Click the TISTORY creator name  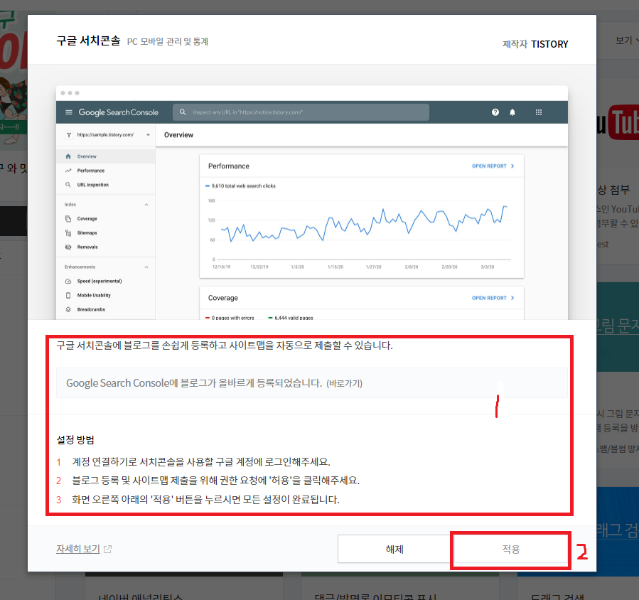tap(549, 44)
